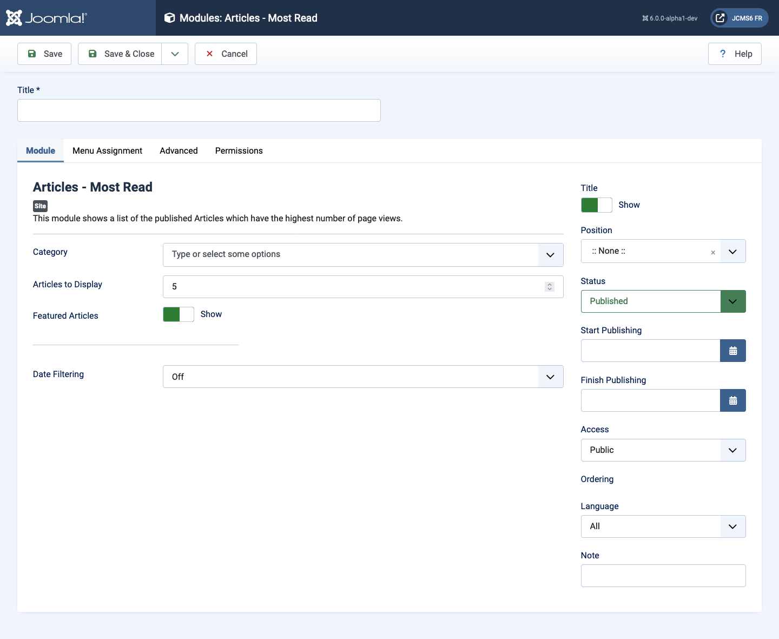The height and width of the screenshot is (639, 779).
Task: Expand the Position dropdown
Action: click(733, 251)
